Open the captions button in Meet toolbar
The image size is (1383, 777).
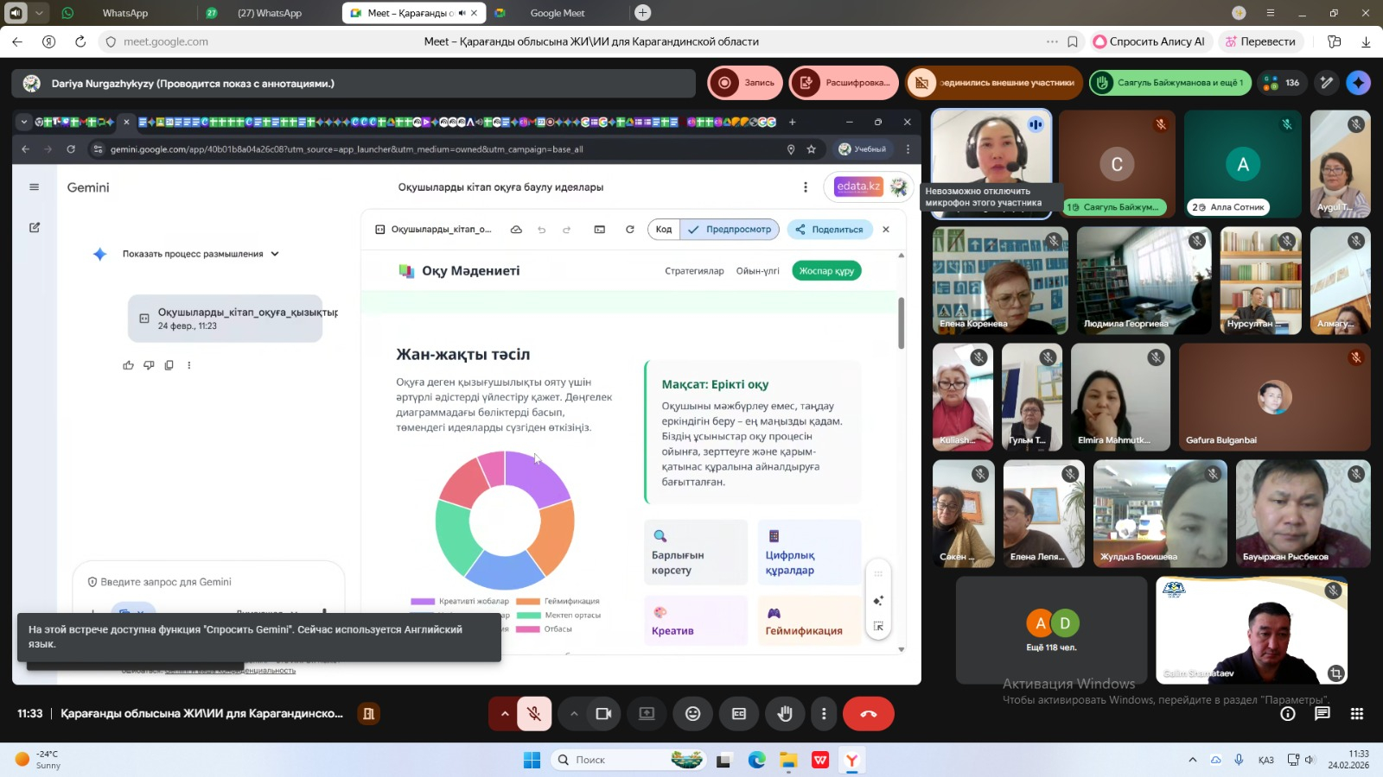[739, 714]
